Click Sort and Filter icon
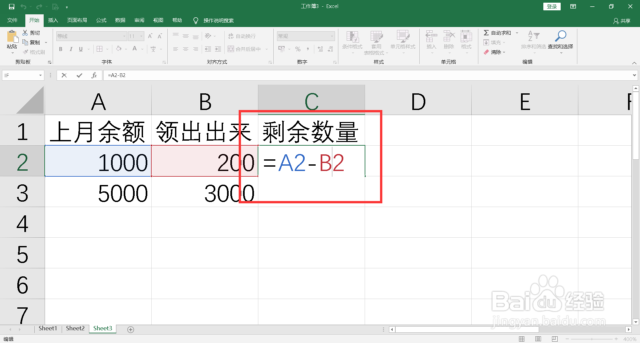Image resolution: width=640 pixels, height=343 pixels. tap(533, 36)
